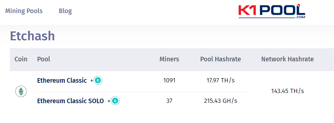Click Zilliqa icon beside Ethereum Classic SOLO

[115, 101]
